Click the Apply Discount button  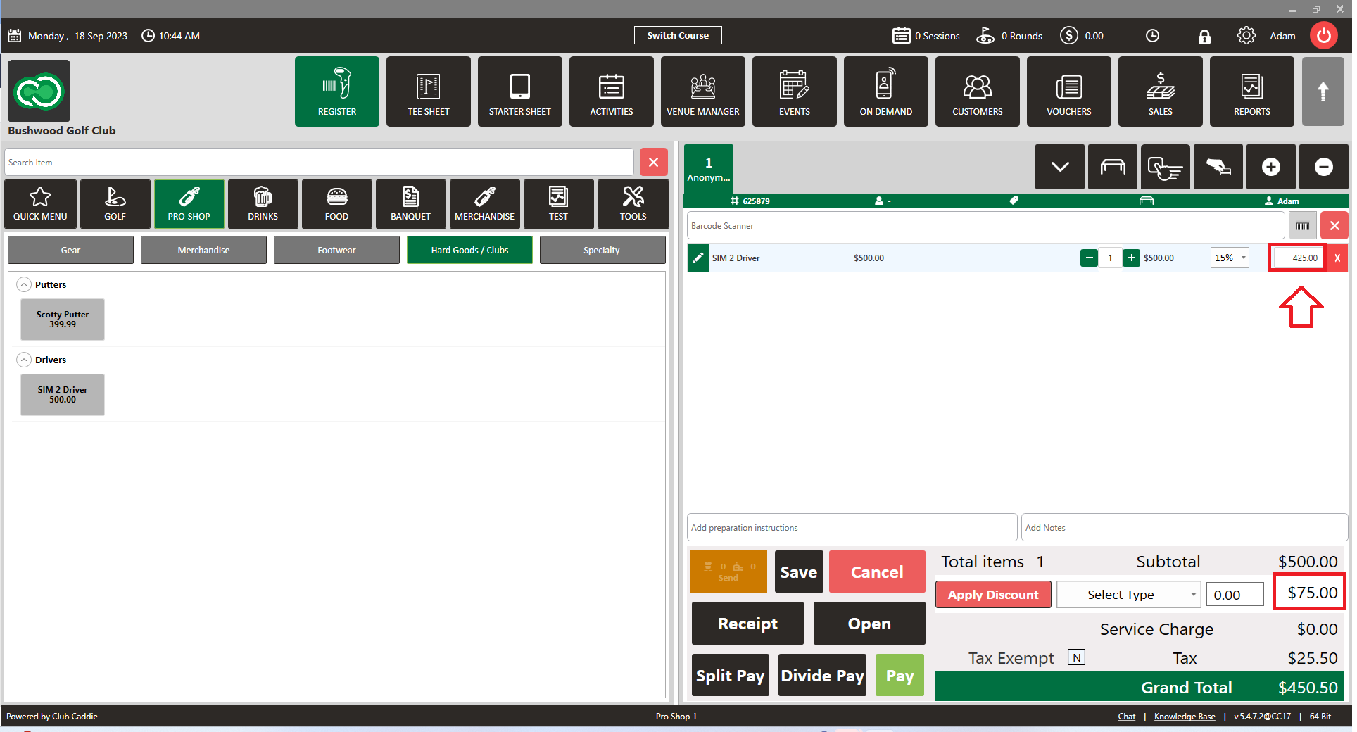point(992,595)
